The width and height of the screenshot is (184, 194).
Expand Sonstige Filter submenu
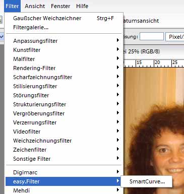click(x=64, y=159)
